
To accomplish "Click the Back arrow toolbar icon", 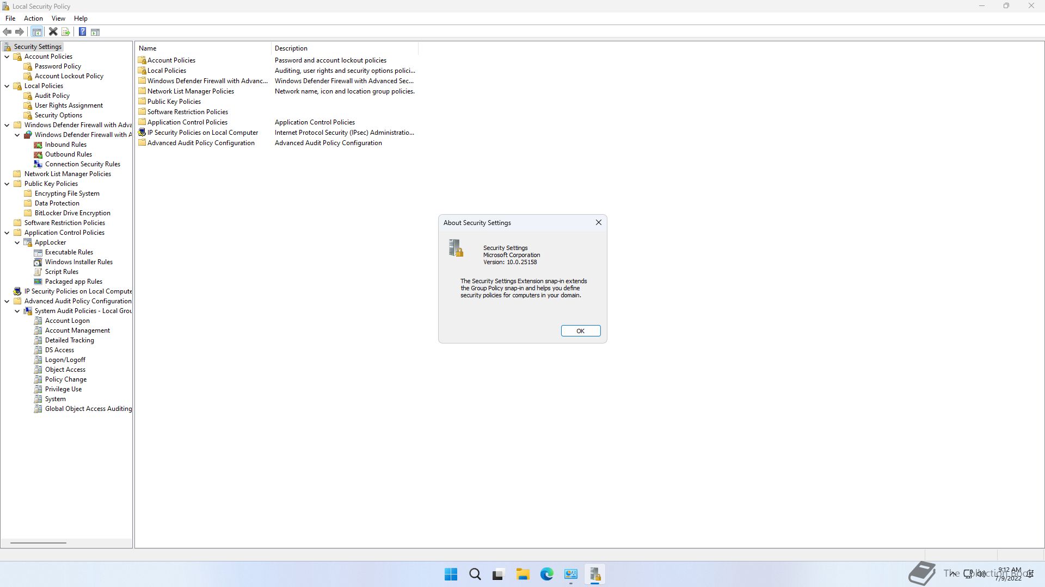I will tap(7, 32).
